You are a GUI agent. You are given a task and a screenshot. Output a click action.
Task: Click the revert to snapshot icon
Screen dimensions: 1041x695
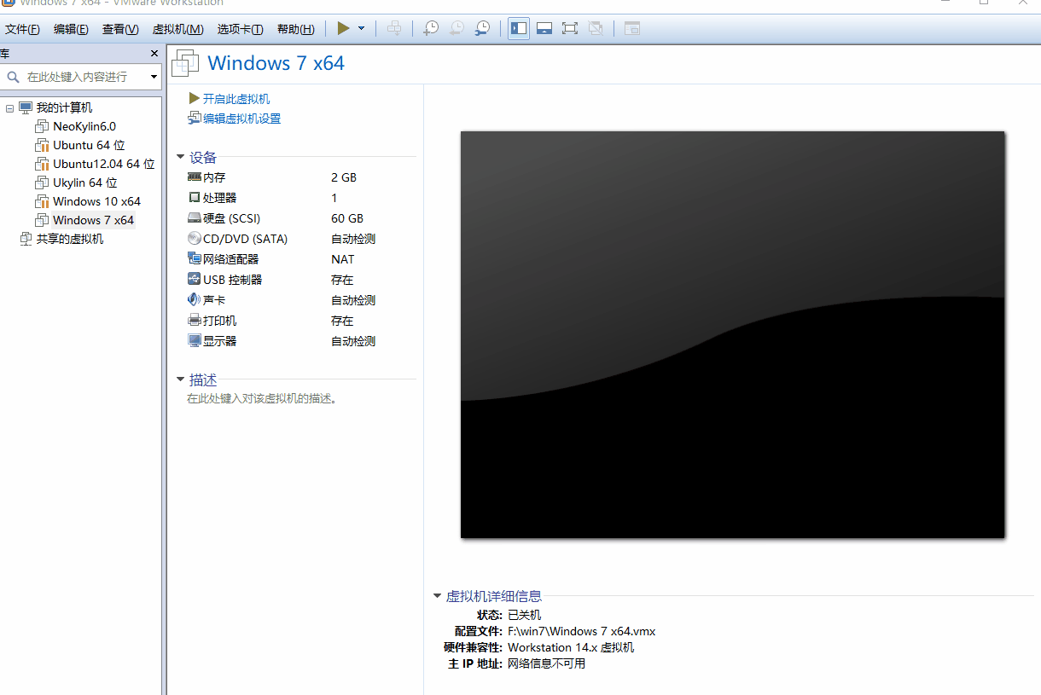[x=457, y=28]
